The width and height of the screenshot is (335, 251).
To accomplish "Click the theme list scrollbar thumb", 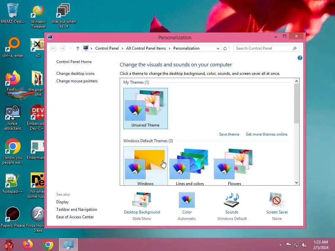I will pos(296,104).
